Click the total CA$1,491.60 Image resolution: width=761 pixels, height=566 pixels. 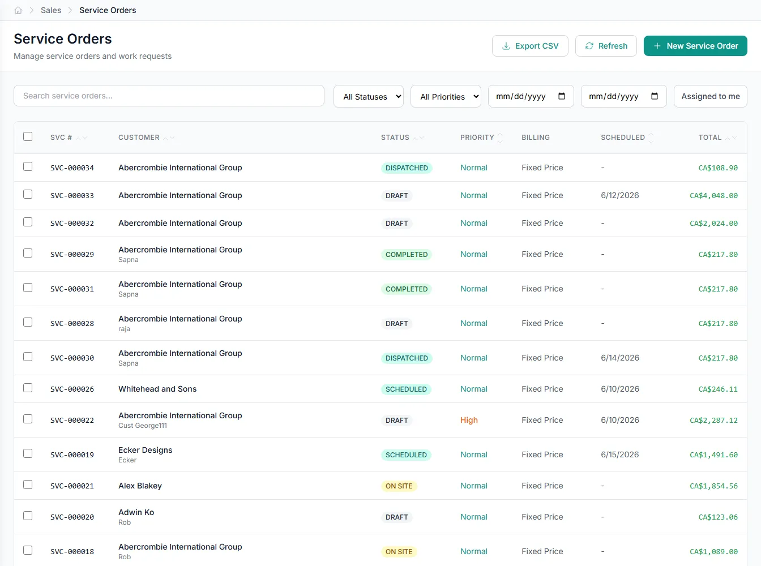[713, 455]
